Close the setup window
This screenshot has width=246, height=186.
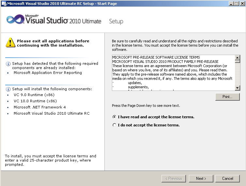pos(242,4)
